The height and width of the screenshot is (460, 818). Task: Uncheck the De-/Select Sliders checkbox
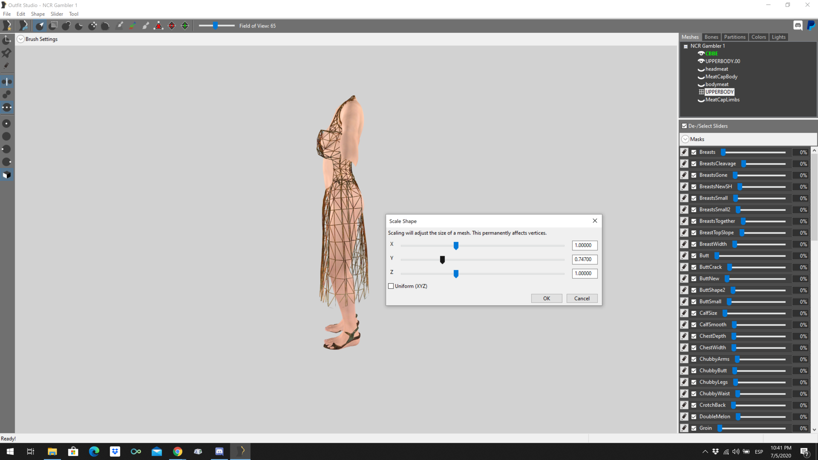coord(685,126)
